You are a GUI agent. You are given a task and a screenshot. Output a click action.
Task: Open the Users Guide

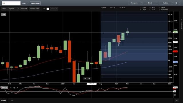pyautogui.click(x=35, y=3)
